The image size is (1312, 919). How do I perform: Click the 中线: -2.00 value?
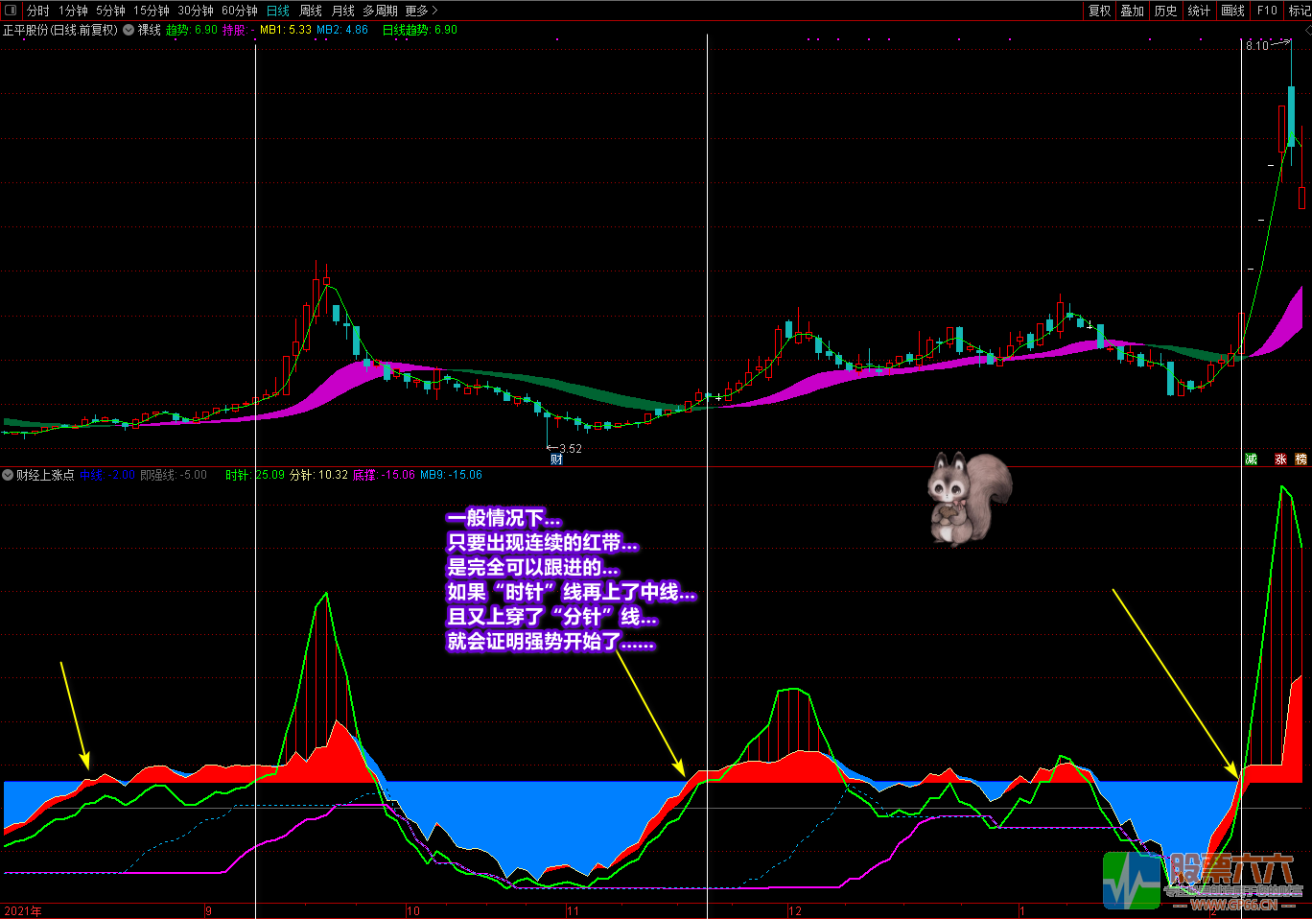pyautogui.click(x=106, y=475)
